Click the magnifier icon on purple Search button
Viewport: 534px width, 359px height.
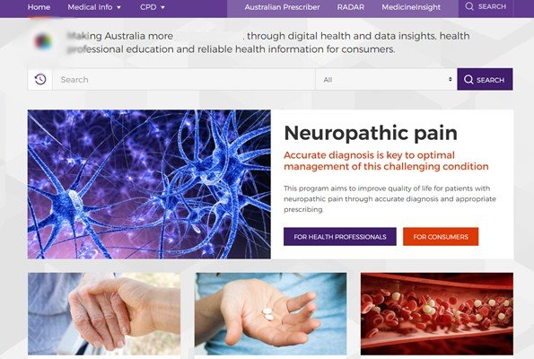pyautogui.click(x=468, y=79)
